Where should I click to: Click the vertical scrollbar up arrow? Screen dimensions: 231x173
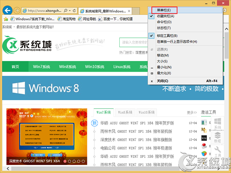click(226, 29)
